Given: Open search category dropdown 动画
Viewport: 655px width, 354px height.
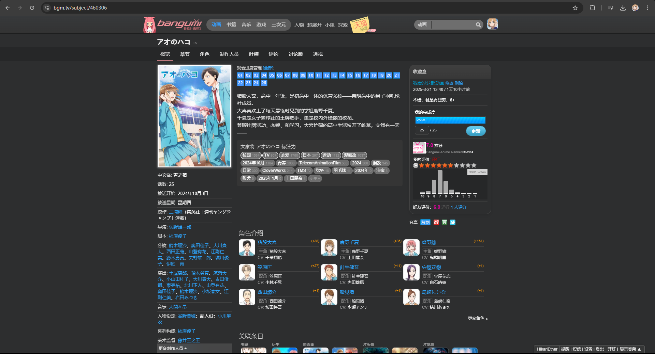Looking at the screenshot, I should click(422, 25).
